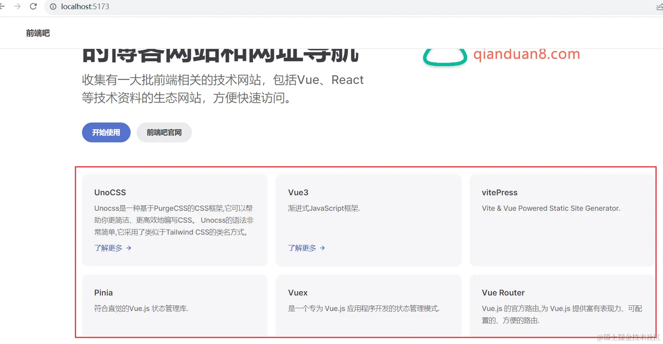Select the Vuex card title
Screen dimensions: 663x344
[x=298, y=293]
